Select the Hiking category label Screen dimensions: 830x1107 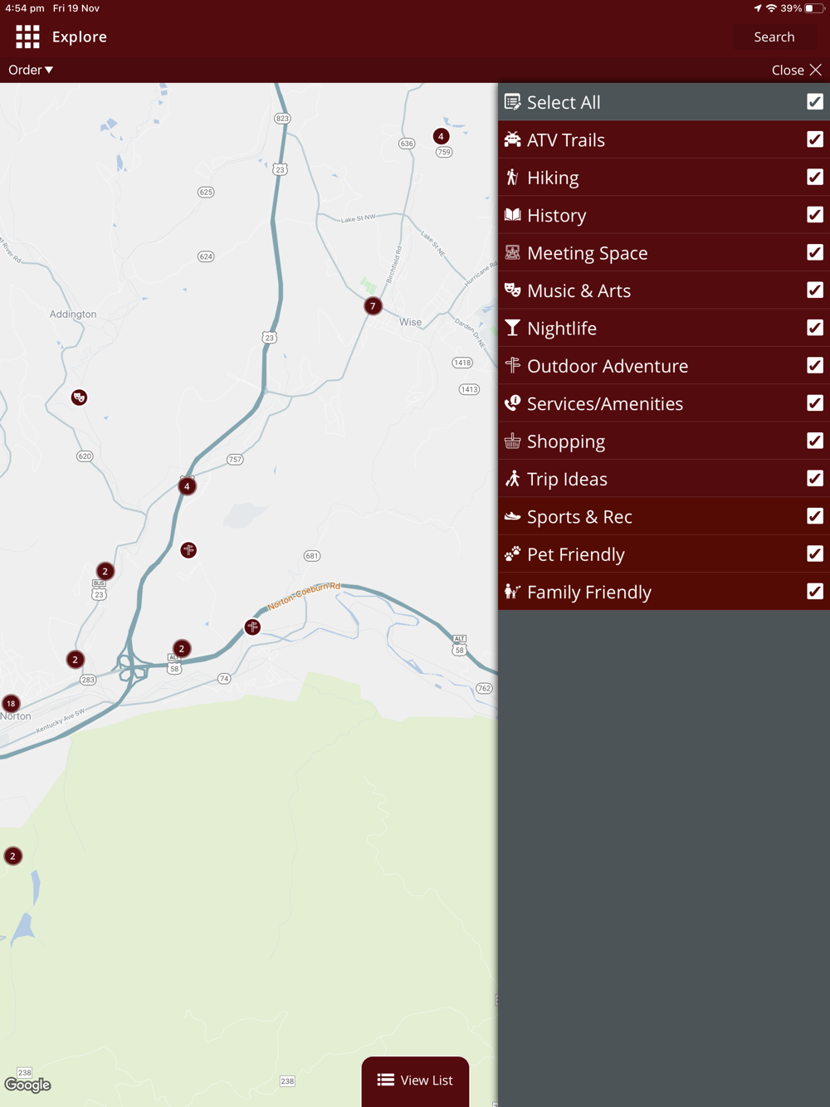click(553, 178)
